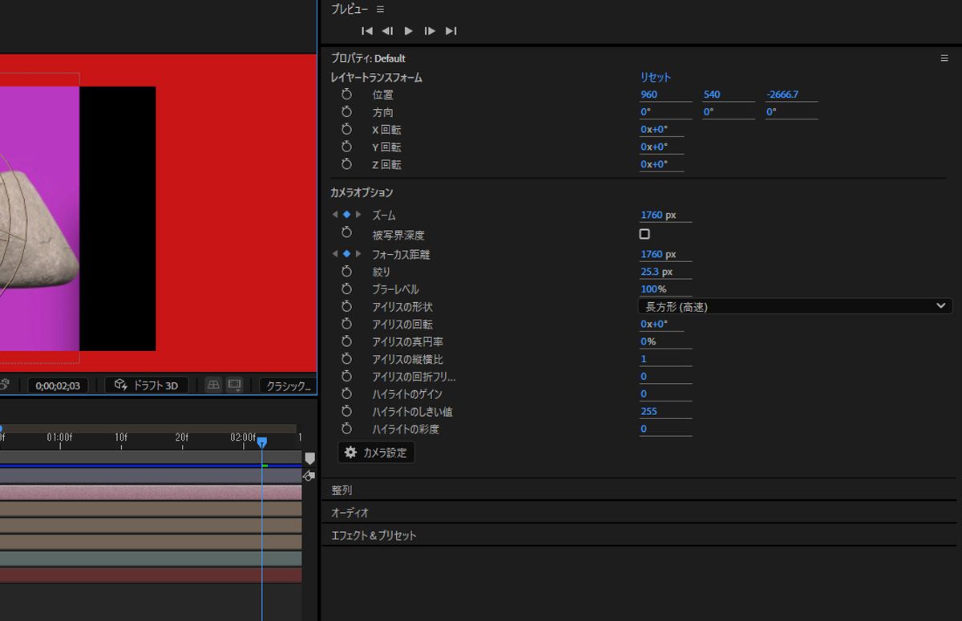Step forward one frame in Preview
The image size is (962, 621).
430,30
